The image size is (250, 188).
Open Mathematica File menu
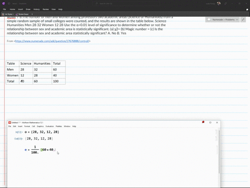point(10,126)
